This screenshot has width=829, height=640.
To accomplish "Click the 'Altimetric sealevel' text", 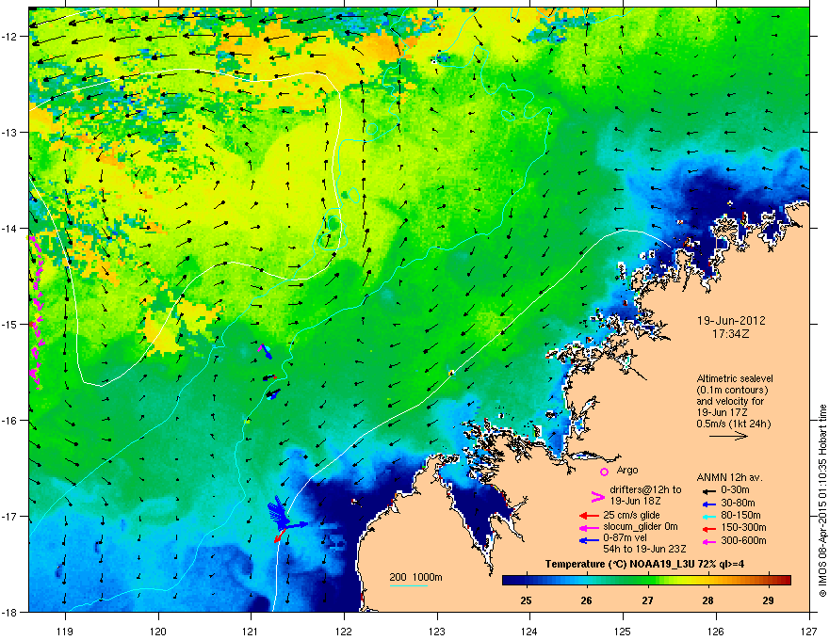I will point(735,378).
